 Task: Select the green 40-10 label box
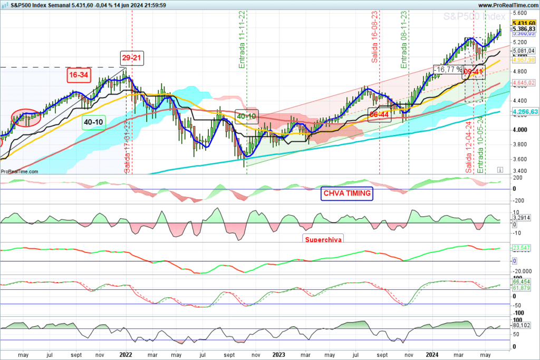[94, 122]
